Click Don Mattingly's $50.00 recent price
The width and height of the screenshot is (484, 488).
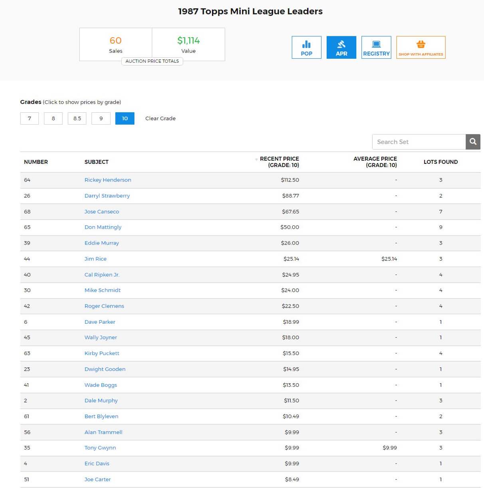click(290, 227)
